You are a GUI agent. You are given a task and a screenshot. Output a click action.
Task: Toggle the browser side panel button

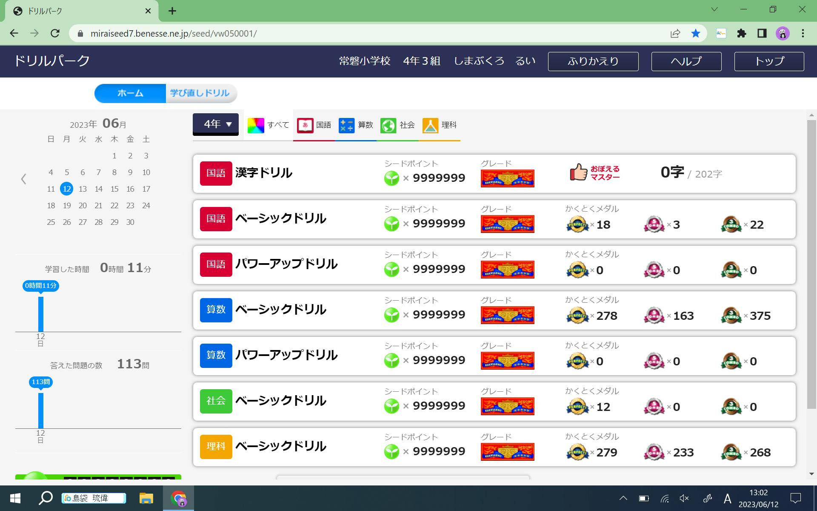pos(762,33)
